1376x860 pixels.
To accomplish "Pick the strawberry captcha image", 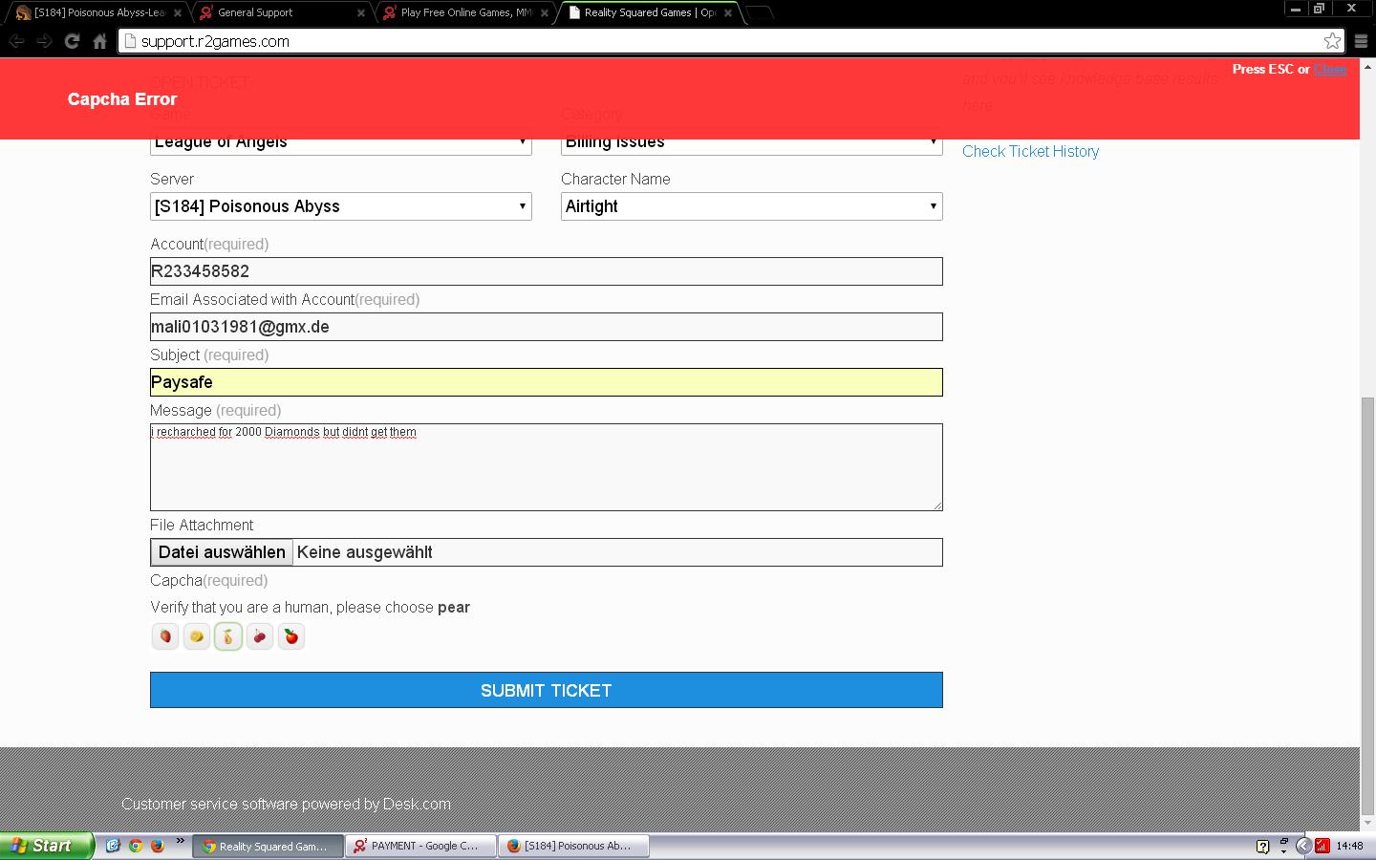I will point(165,636).
